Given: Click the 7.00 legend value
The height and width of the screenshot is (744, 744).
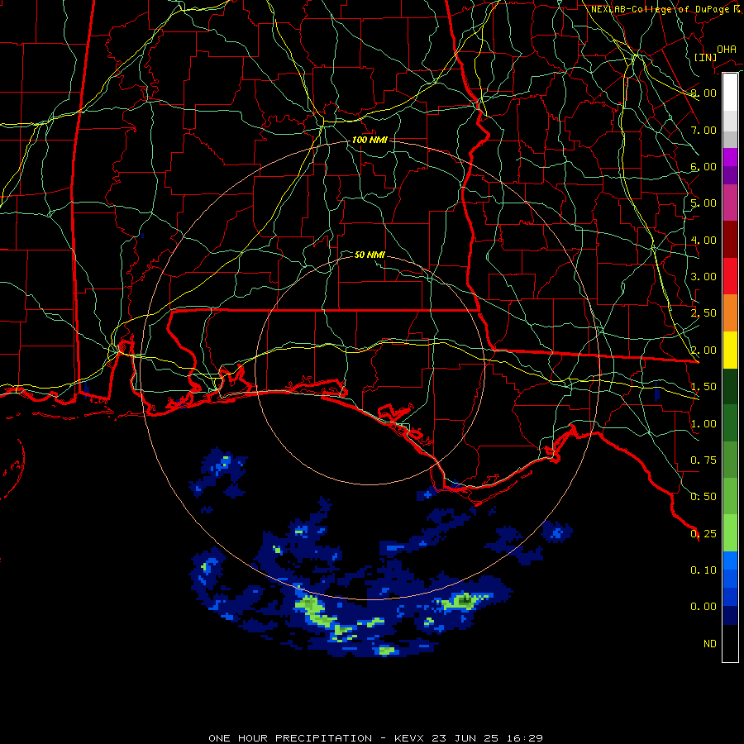Looking at the screenshot, I should 703,130.
